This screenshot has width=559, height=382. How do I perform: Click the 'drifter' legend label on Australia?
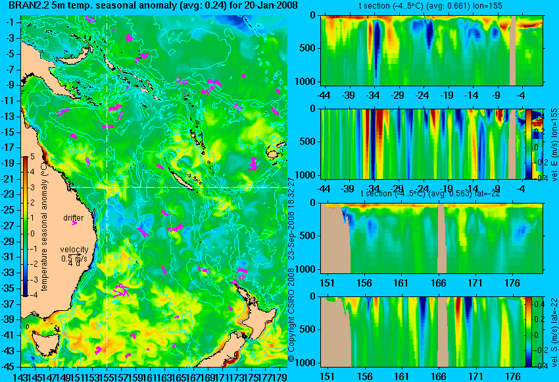[x=74, y=218]
